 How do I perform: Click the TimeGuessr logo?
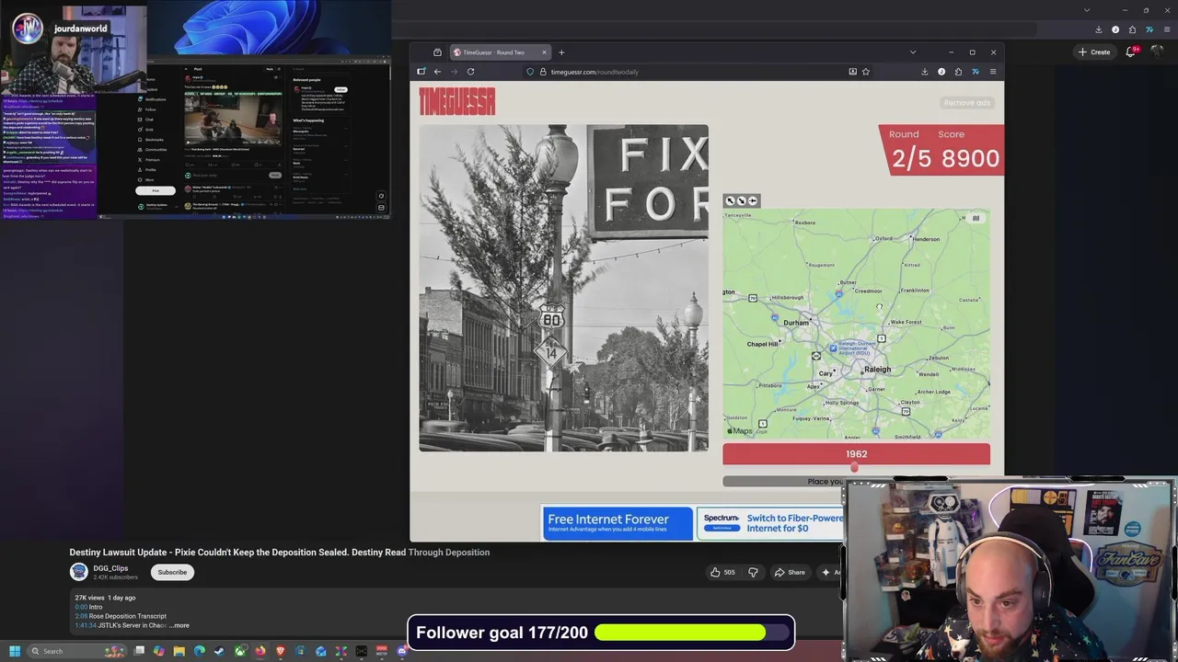tap(456, 101)
